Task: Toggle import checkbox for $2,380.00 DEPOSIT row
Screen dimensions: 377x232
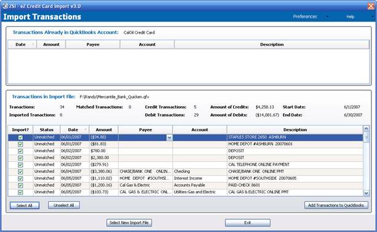Action: click(x=20, y=158)
